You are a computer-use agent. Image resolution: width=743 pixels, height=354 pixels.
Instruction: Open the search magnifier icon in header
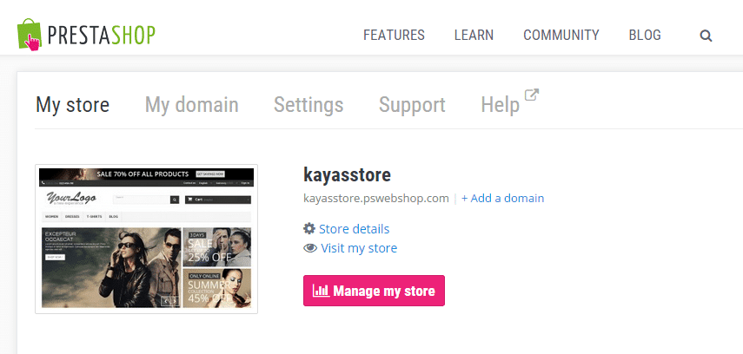click(706, 36)
